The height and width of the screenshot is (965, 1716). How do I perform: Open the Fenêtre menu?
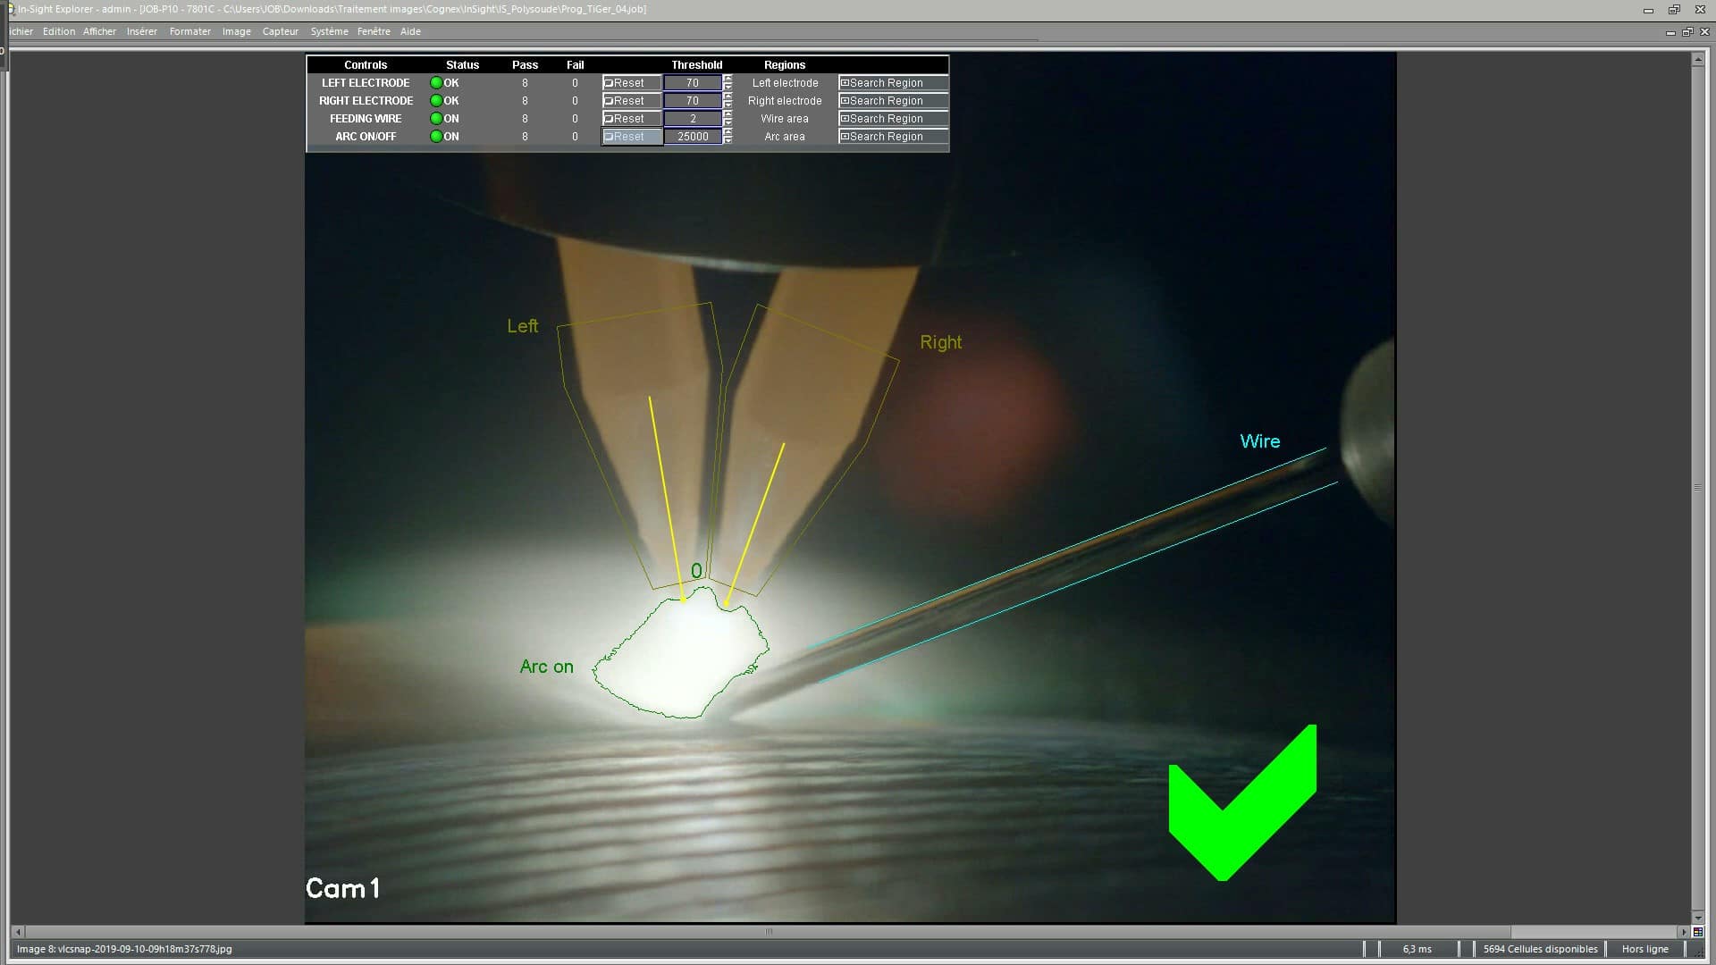[x=374, y=31]
